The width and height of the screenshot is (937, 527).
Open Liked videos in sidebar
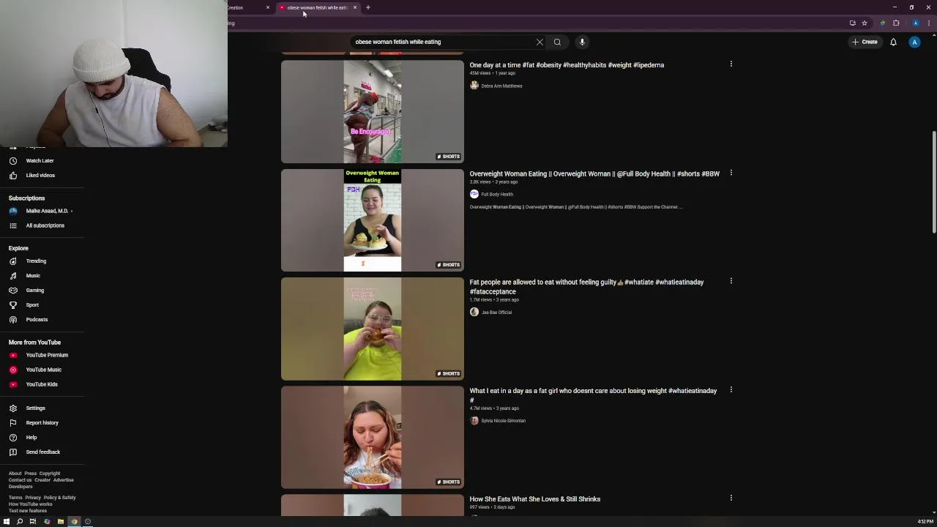(40, 175)
